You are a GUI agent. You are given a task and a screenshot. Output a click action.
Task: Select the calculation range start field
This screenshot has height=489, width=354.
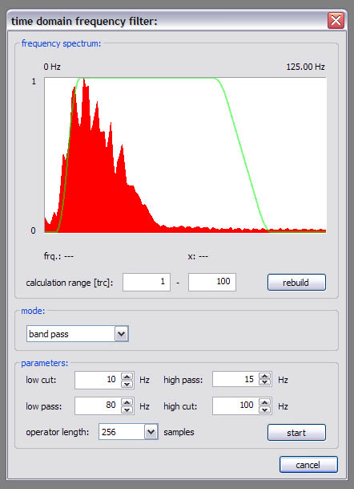click(147, 282)
